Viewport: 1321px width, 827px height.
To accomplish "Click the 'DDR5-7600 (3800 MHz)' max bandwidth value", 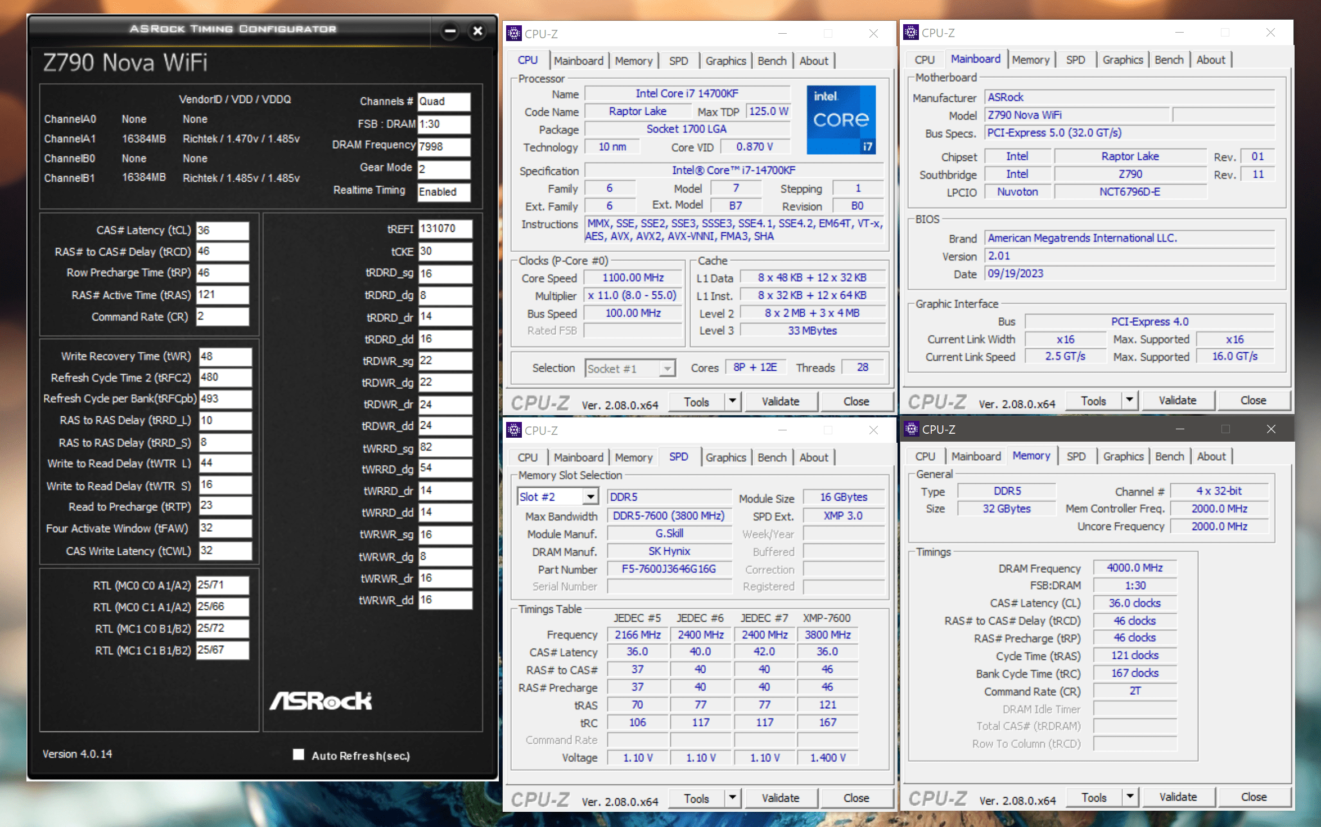I will 669,515.
